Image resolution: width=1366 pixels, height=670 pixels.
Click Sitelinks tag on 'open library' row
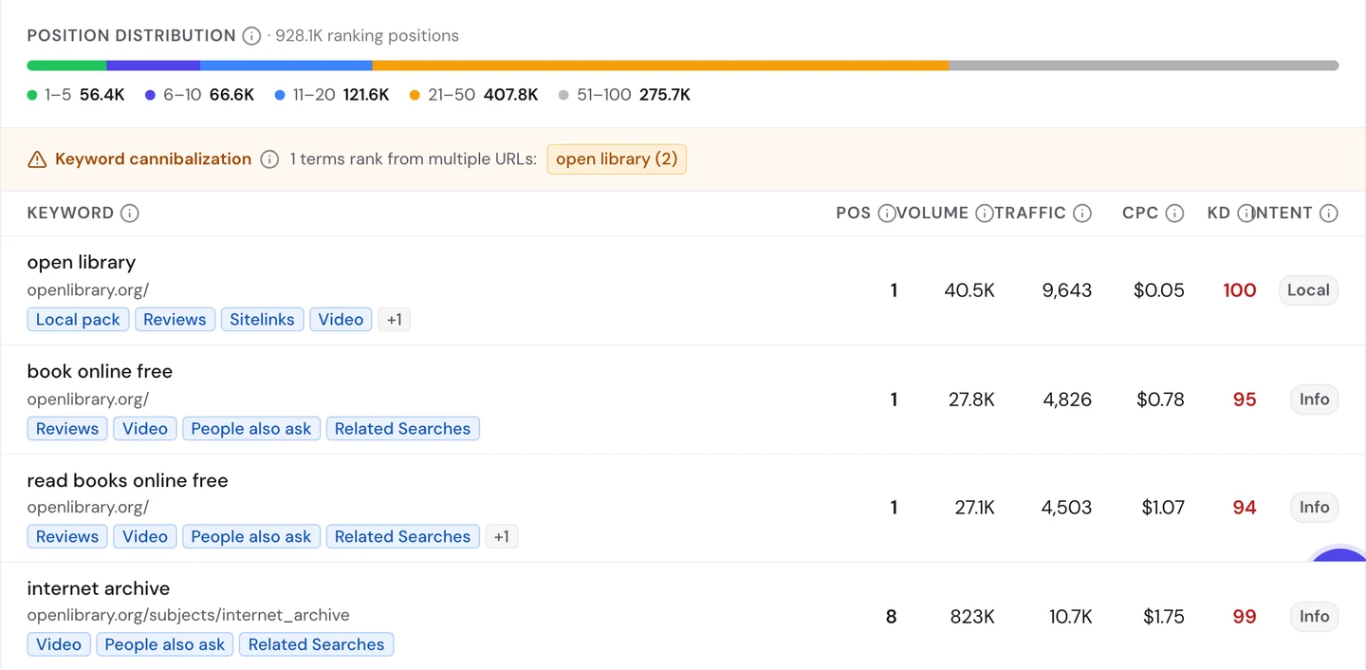point(262,320)
